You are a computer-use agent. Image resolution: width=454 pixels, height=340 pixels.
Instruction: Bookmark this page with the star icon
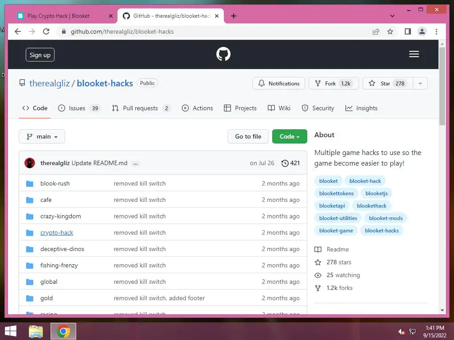click(x=390, y=31)
